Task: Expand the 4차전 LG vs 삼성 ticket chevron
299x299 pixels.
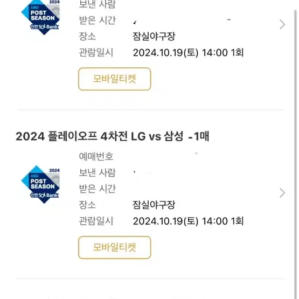Action: (282, 193)
